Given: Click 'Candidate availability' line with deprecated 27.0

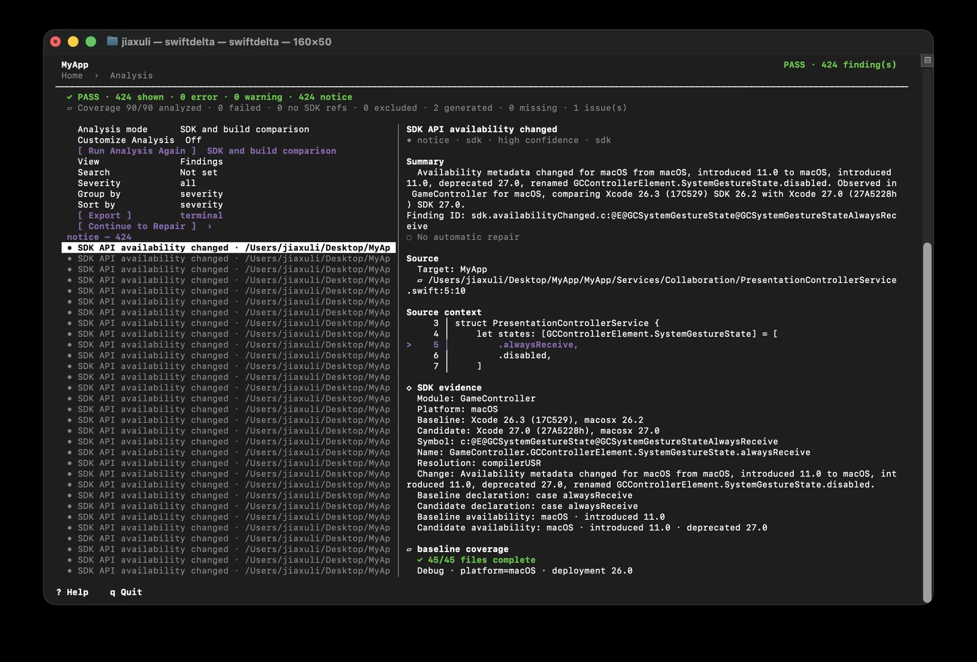Looking at the screenshot, I should point(592,528).
